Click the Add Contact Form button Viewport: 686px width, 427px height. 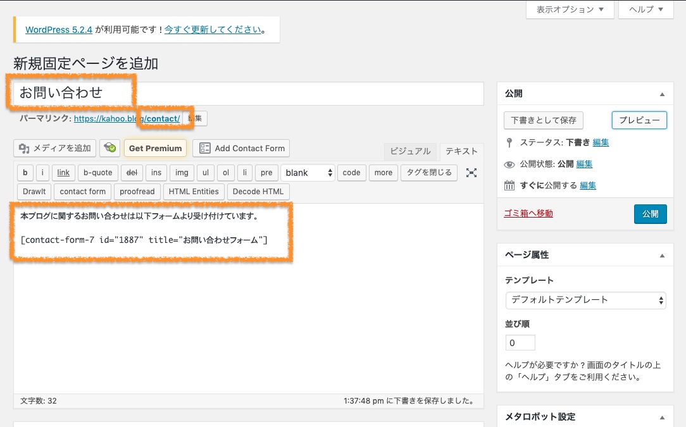pos(241,148)
